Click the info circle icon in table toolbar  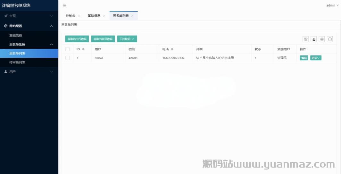pyautogui.click(x=330, y=39)
